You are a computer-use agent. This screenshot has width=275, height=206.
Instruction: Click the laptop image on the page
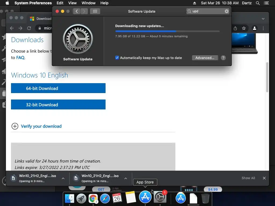click(245, 43)
